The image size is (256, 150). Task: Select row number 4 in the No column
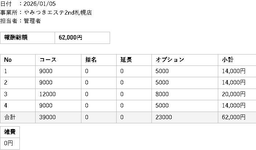[x=6, y=105]
